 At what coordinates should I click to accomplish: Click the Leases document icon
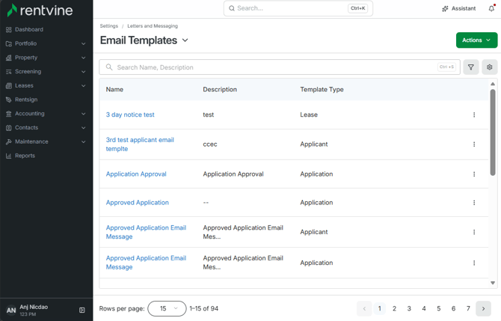point(9,86)
